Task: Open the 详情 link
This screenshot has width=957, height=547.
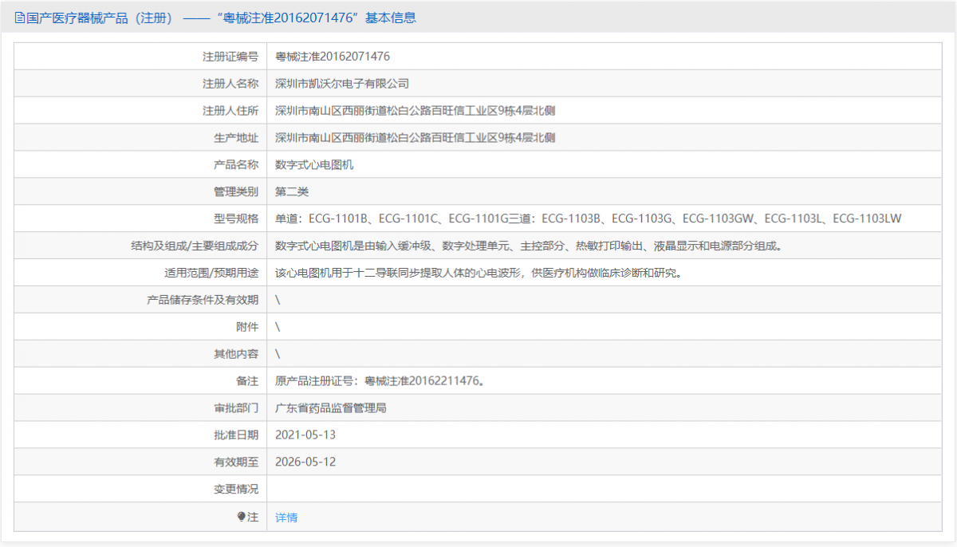Action: (286, 517)
